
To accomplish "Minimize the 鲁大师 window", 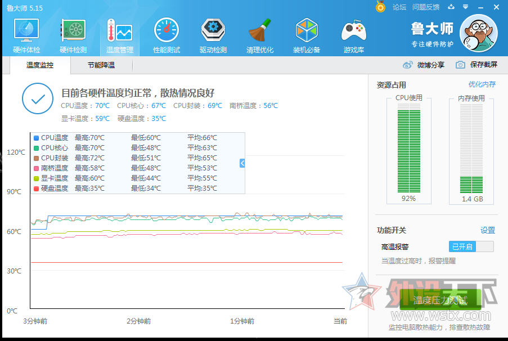I will [x=481, y=7].
